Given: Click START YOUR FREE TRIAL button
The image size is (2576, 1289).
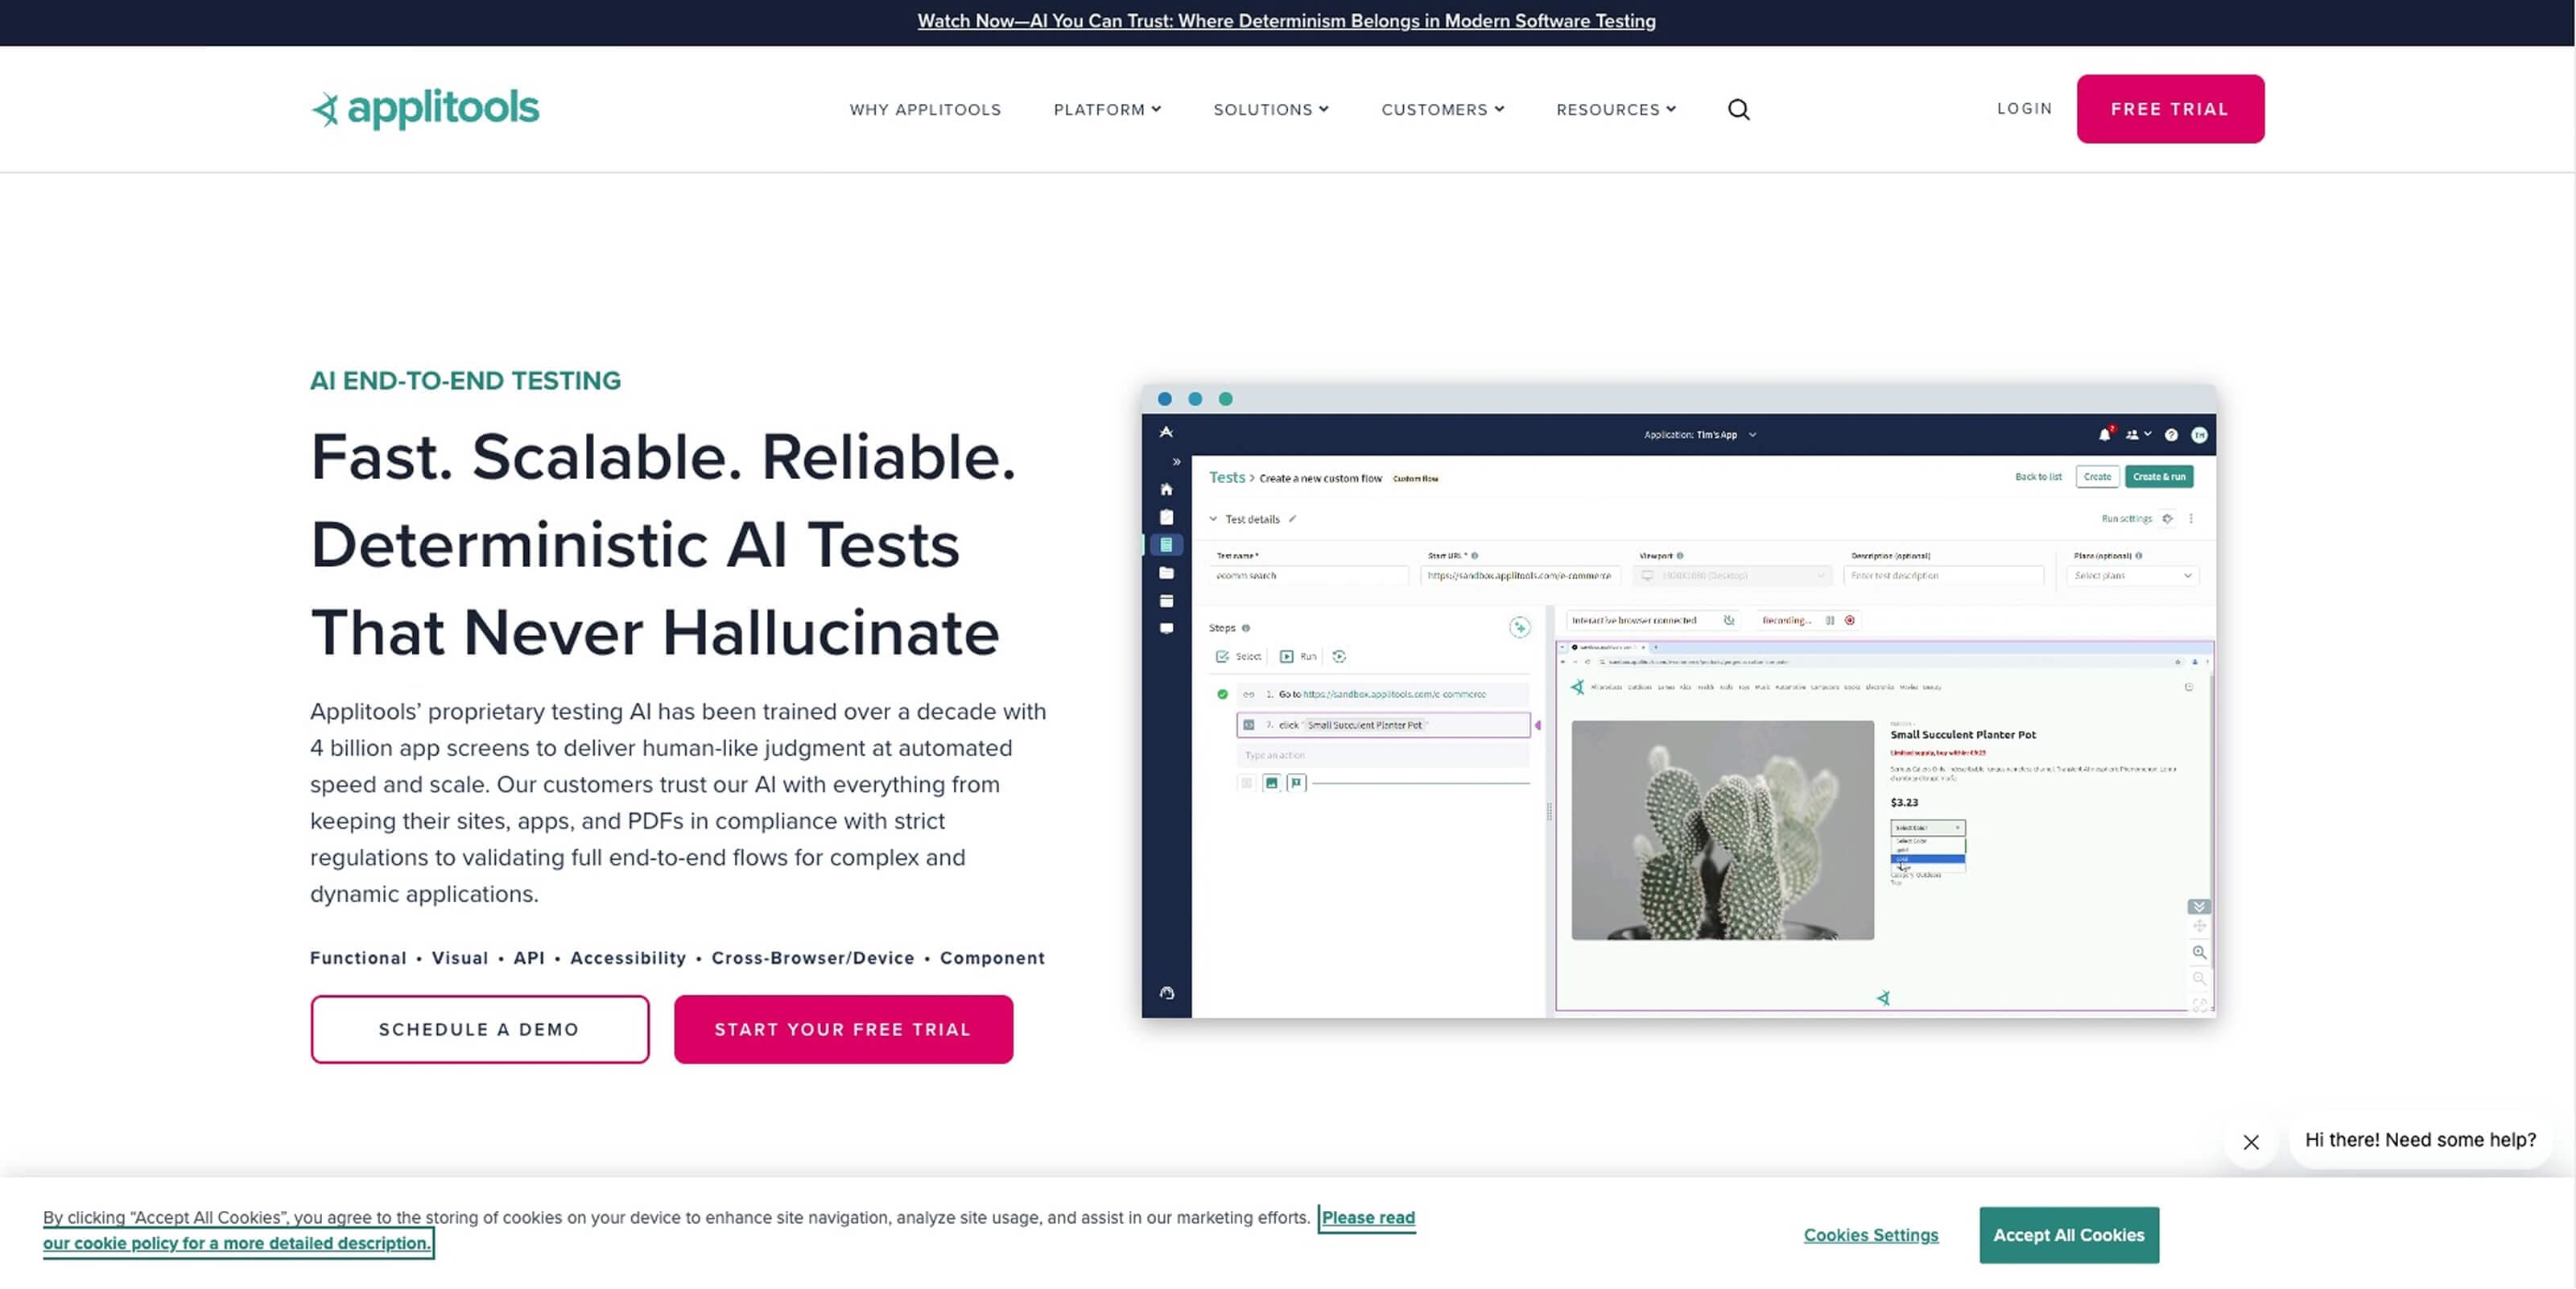Looking at the screenshot, I should [x=843, y=1029].
